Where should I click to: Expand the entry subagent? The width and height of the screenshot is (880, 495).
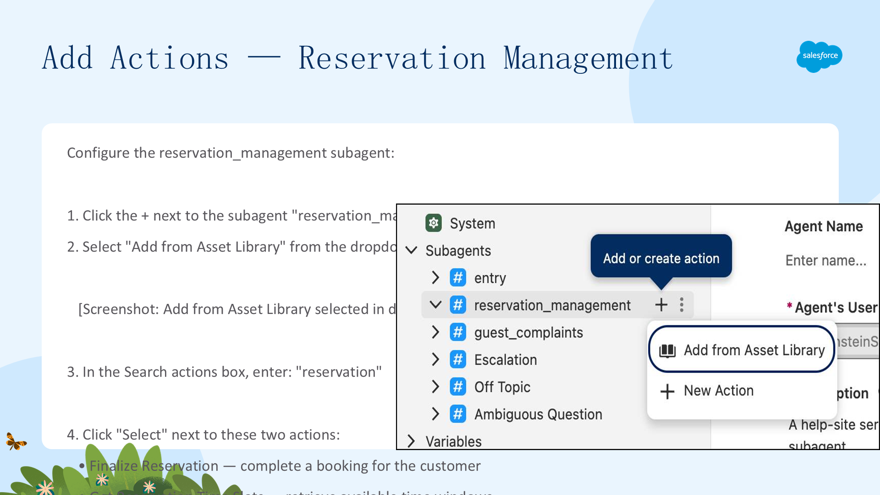tap(435, 278)
